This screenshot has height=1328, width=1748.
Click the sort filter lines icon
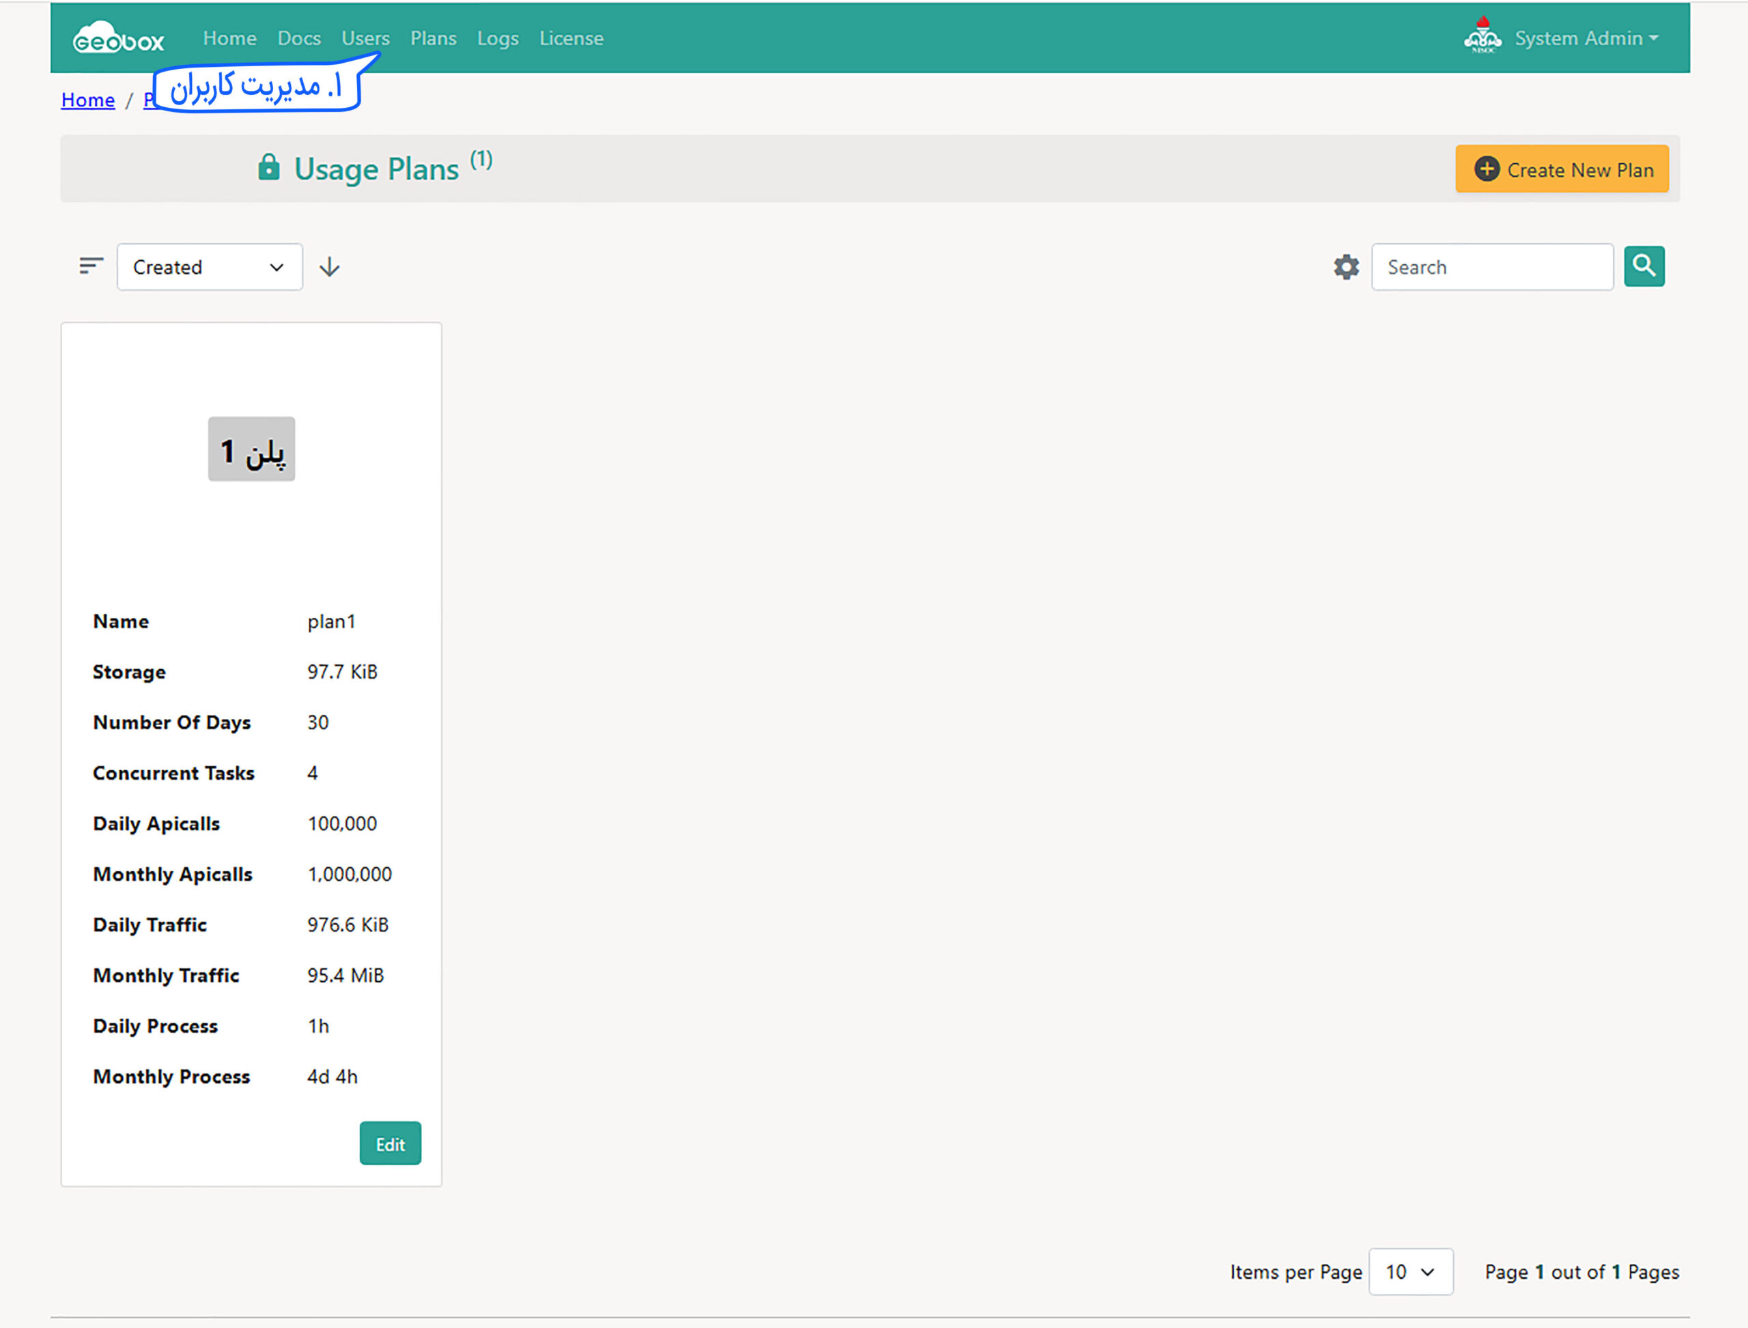coord(91,266)
